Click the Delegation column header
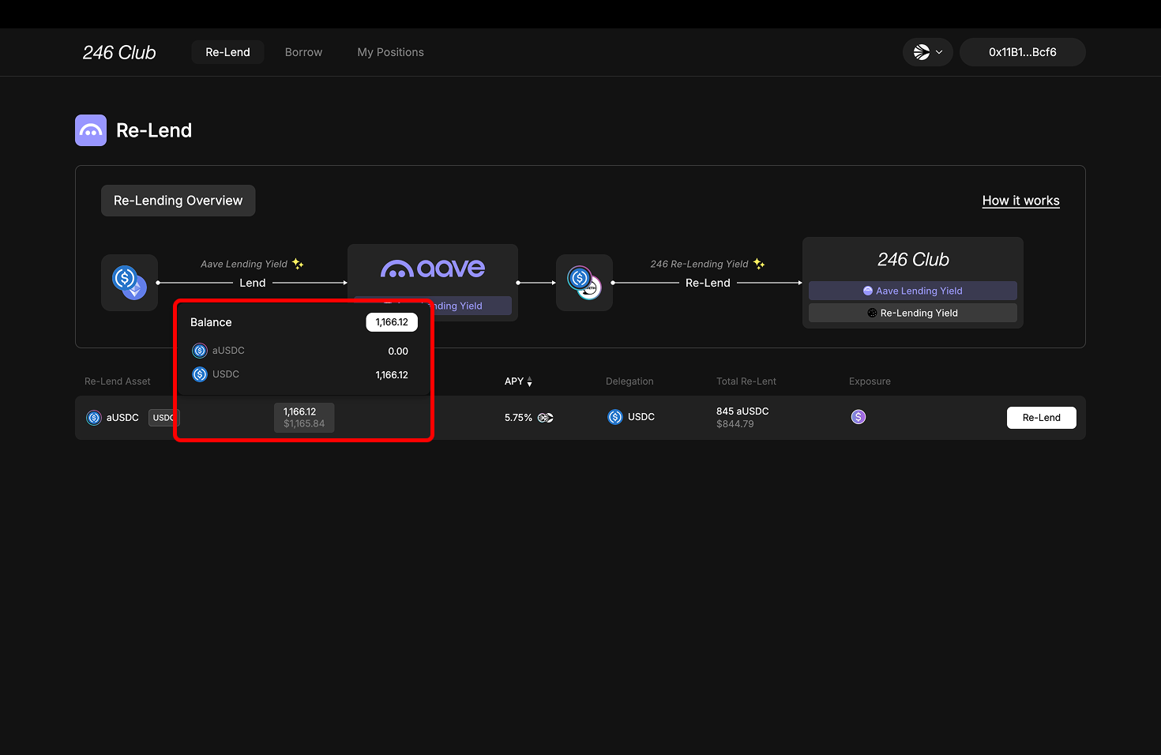1161x755 pixels. pyautogui.click(x=629, y=381)
